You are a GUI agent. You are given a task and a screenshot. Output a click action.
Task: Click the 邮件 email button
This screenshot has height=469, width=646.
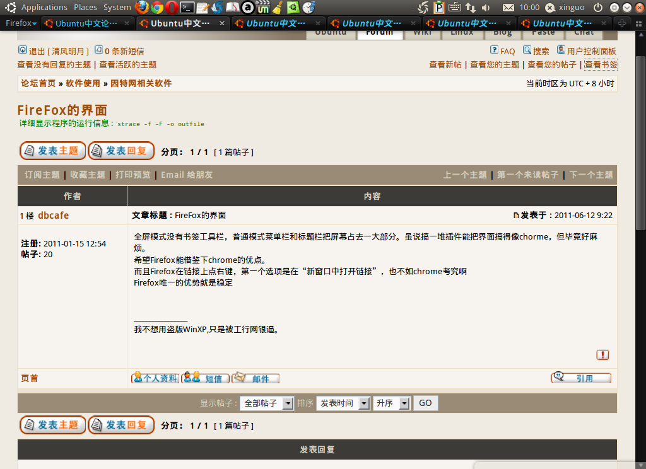255,378
